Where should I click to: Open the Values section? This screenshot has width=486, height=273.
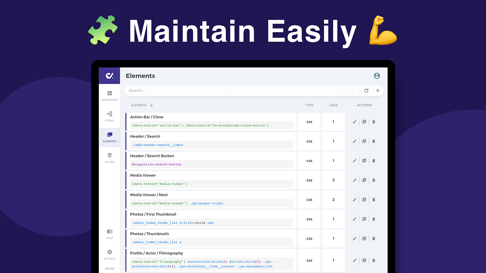pyautogui.click(x=109, y=158)
